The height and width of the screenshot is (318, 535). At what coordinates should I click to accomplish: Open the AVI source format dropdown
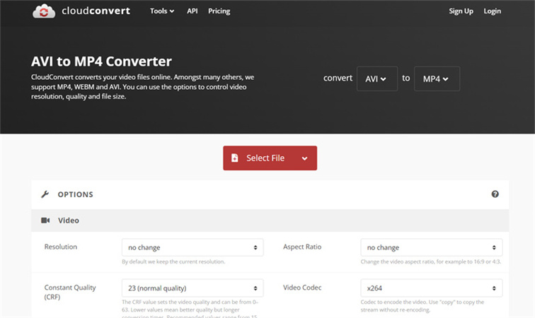pos(376,78)
